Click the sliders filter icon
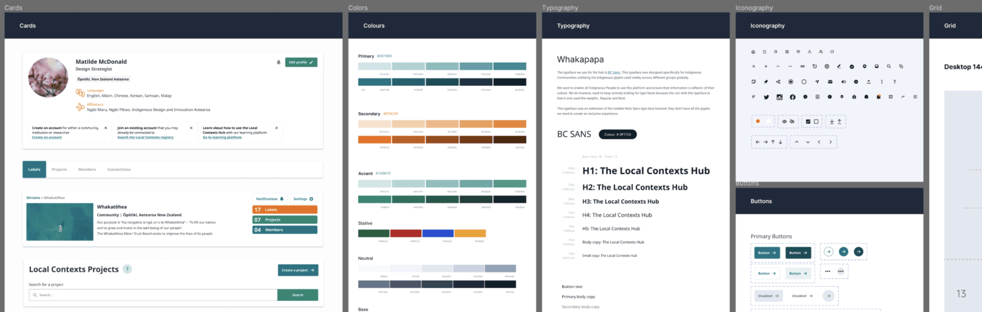 click(x=915, y=97)
